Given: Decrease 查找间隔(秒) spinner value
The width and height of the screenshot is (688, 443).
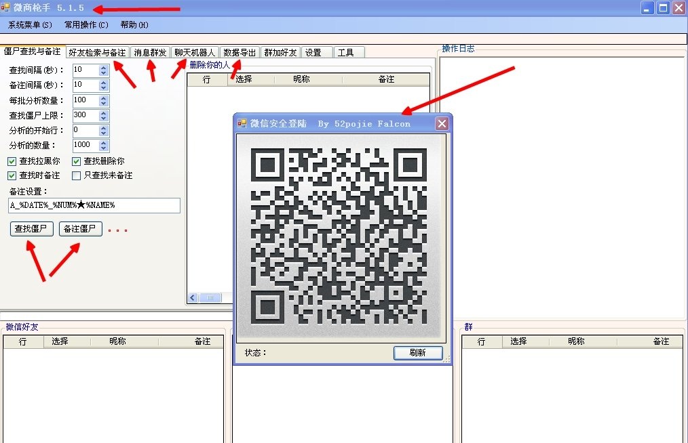Looking at the screenshot, I should [x=104, y=73].
